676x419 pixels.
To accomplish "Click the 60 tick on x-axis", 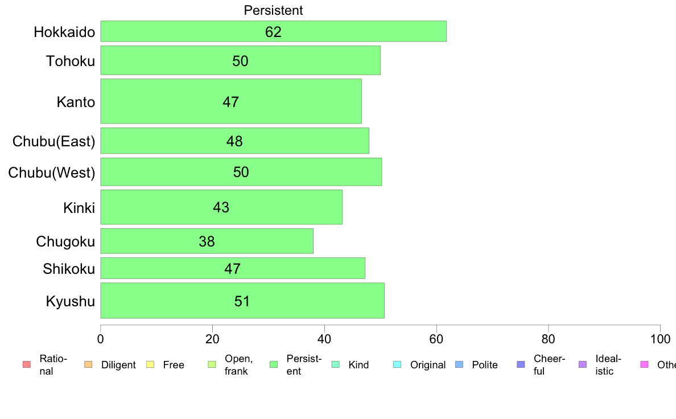I will (x=436, y=339).
